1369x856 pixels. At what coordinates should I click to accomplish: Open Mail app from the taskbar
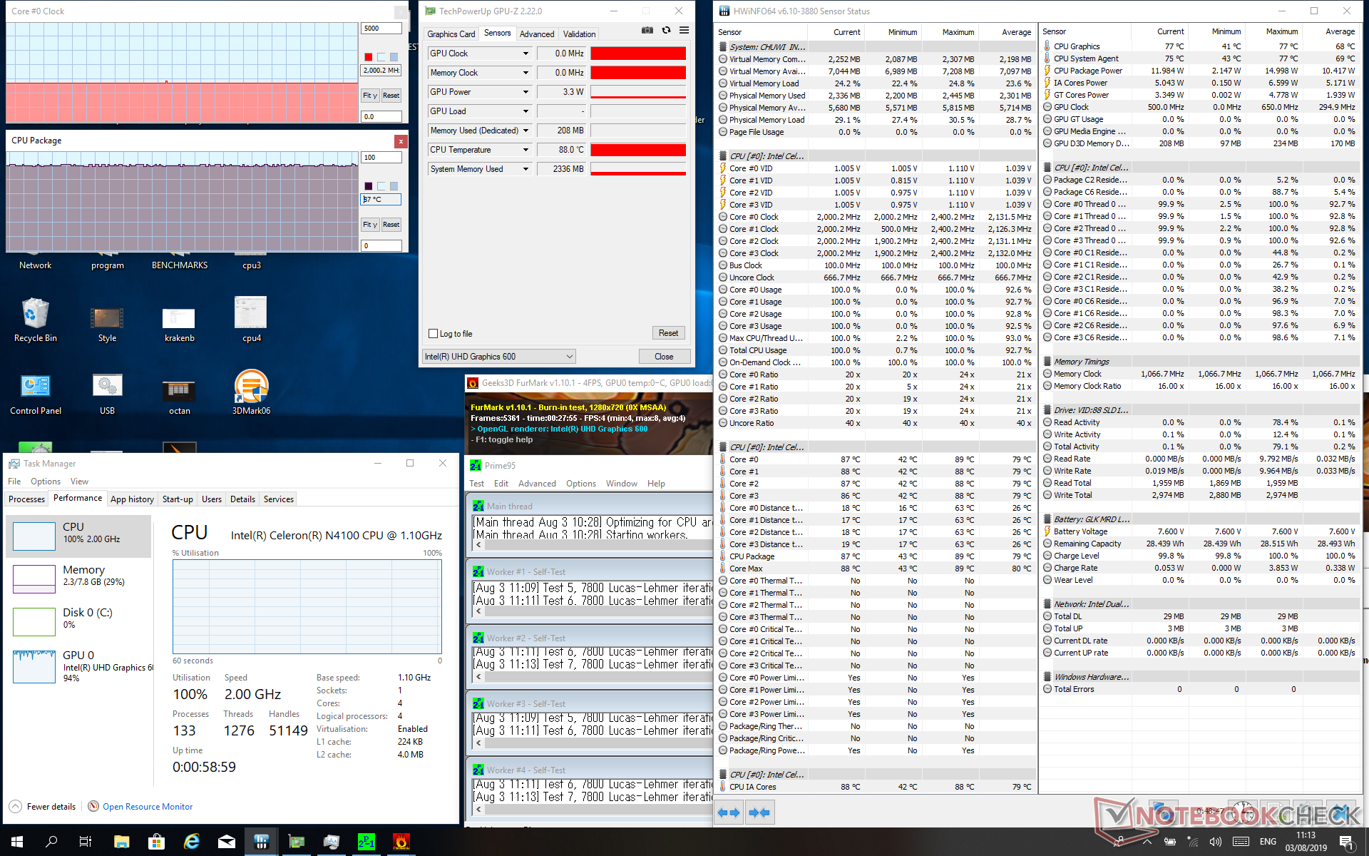click(226, 842)
